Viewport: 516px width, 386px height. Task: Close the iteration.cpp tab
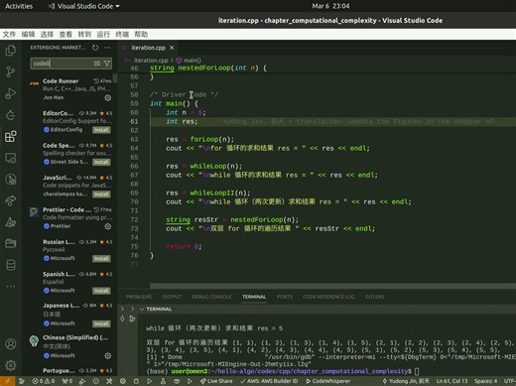coord(172,48)
